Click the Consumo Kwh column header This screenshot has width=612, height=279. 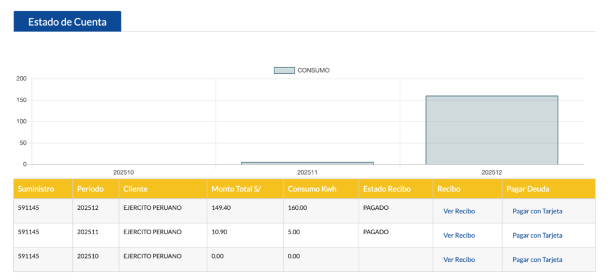click(x=312, y=189)
